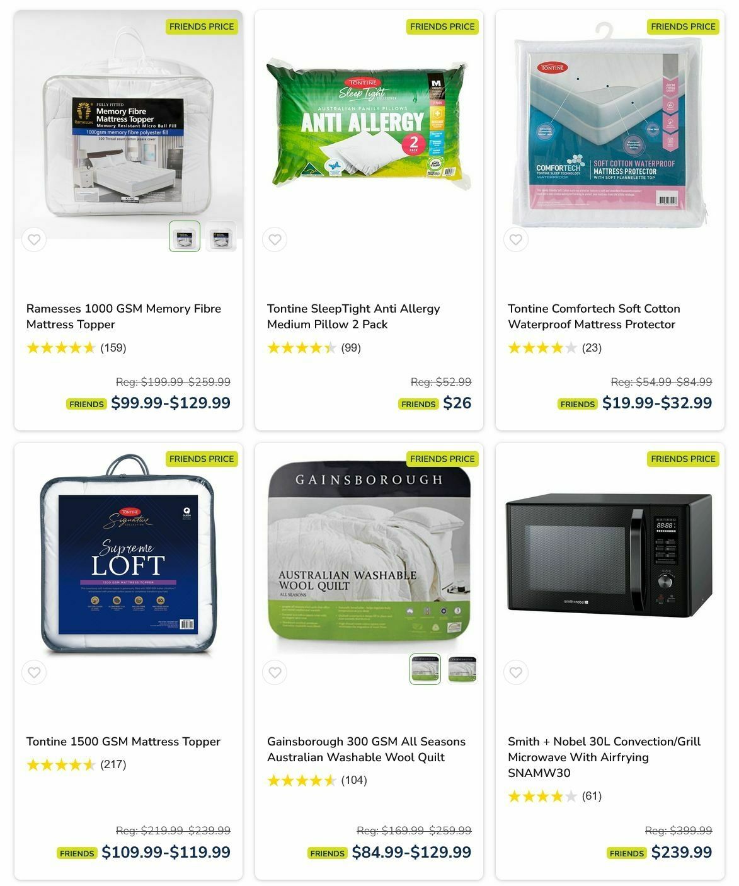Add Tontine Anti Allergy Pillow to wishlist
The height and width of the screenshot is (886, 739).
[275, 239]
